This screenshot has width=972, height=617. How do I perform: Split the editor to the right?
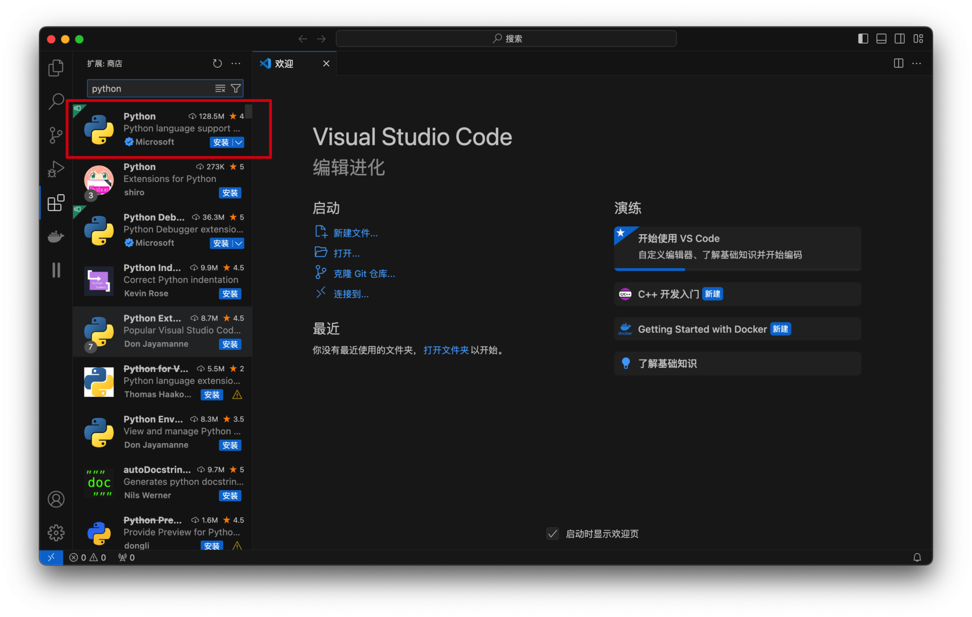(x=899, y=63)
